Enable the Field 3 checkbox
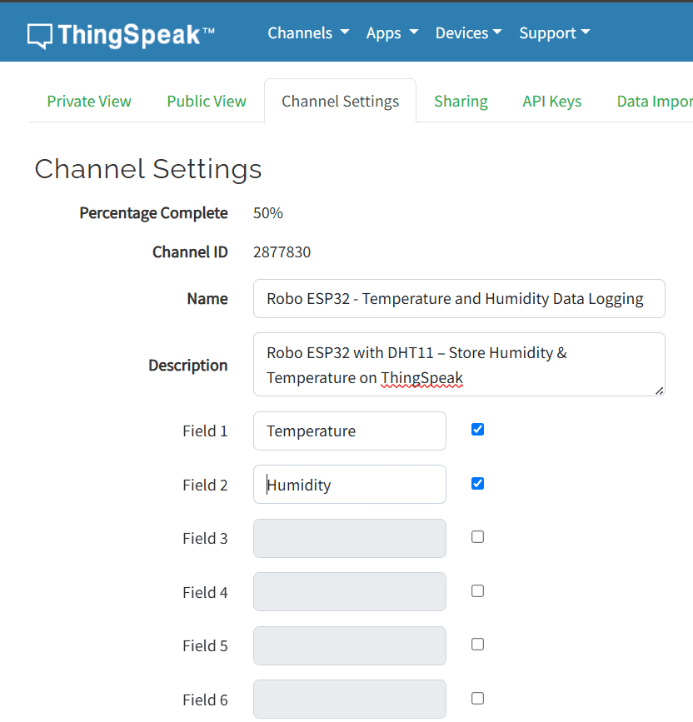Screen dimensions: 693x722 477,536
